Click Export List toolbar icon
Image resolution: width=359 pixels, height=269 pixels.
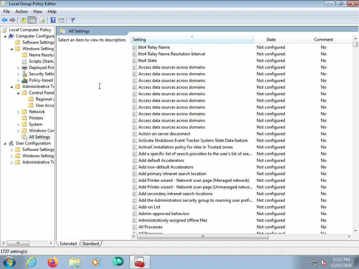42,20
